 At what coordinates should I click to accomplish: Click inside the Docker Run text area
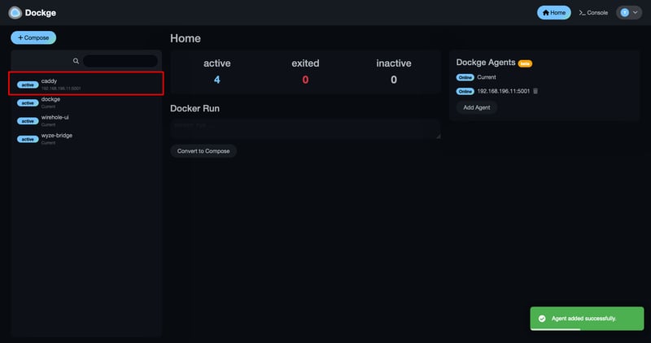coord(305,128)
